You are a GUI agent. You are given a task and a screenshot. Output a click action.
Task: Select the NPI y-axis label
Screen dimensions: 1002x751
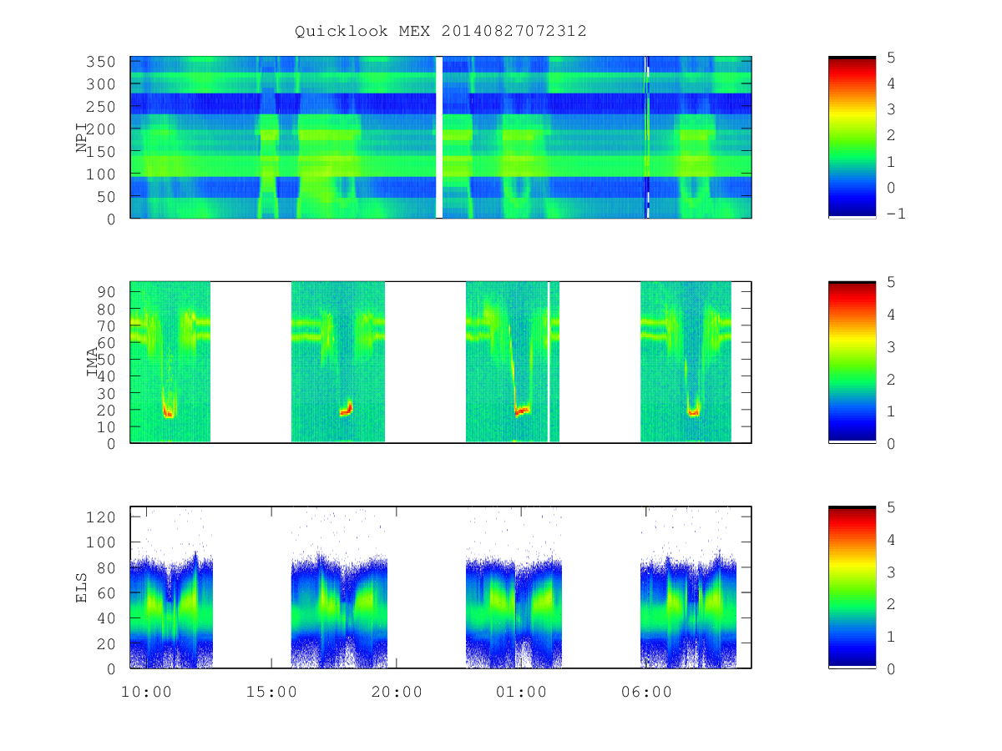click(x=82, y=138)
